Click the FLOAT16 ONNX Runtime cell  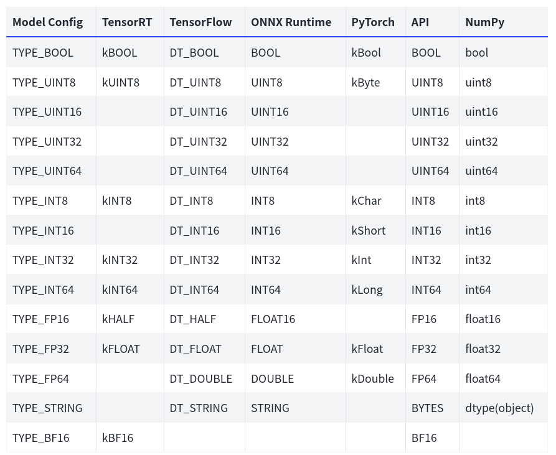pos(273,319)
